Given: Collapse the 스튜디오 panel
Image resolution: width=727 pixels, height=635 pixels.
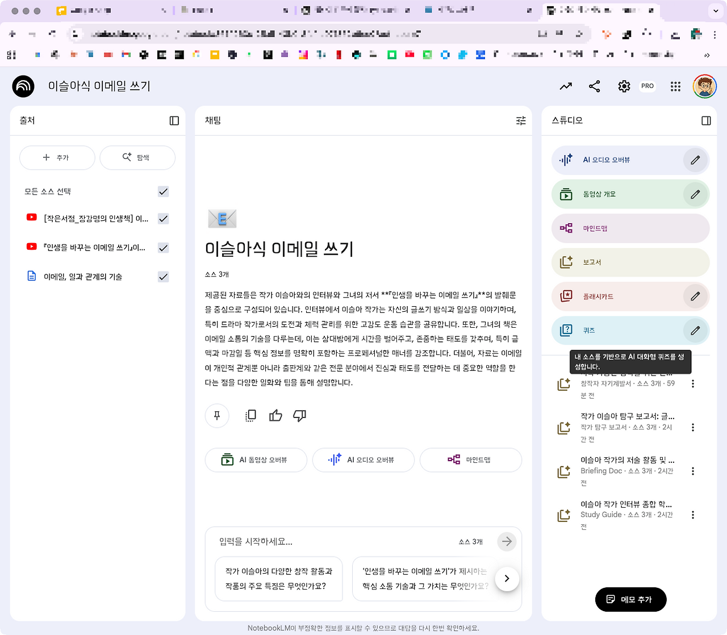Looking at the screenshot, I should coord(706,120).
